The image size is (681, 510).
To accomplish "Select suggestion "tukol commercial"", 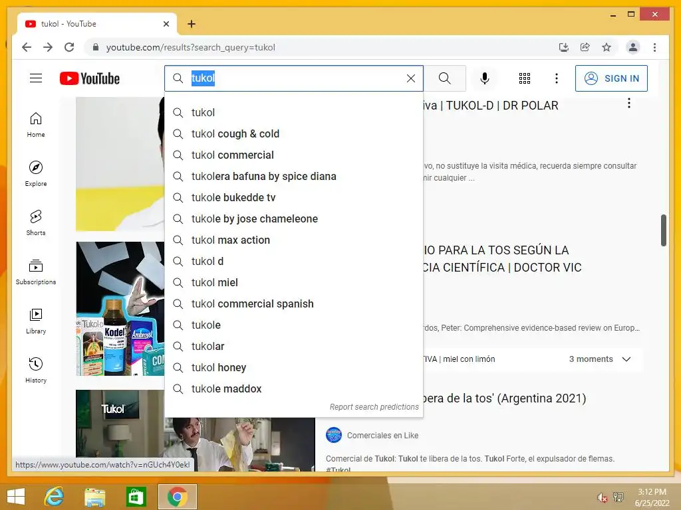I will click(294, 155).
